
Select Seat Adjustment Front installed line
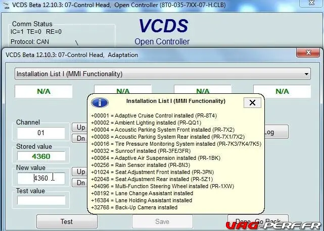(x=153, y=172)
